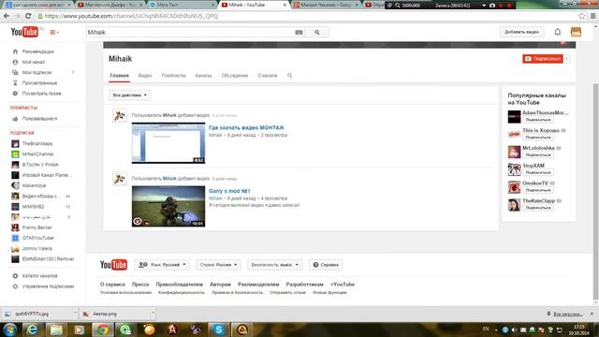Screen dimensions: 599x337
Task: Open the МОНТАЖ video thumbnail
Action: [168, 143]
